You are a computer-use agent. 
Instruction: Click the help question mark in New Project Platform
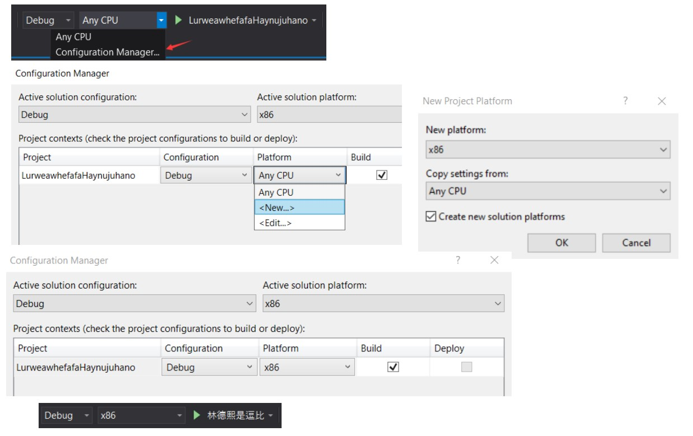click(x=625, y=101)
